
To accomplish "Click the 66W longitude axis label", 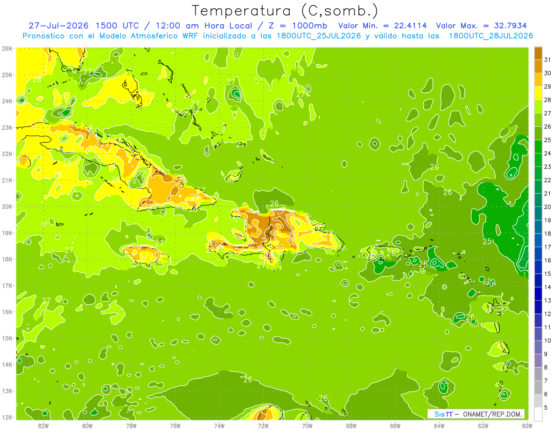I will (x=395, y=425).
